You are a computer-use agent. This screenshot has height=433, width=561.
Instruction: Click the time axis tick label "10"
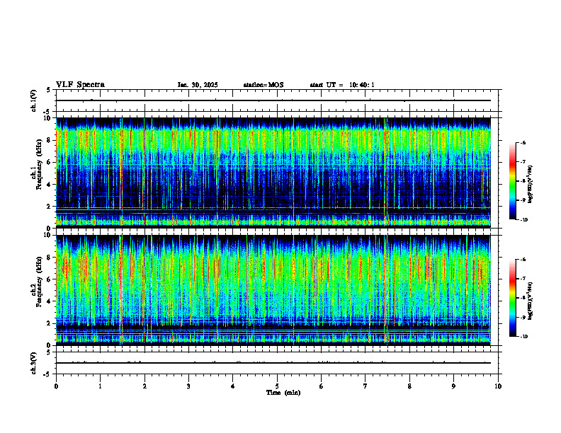point(498,386)
